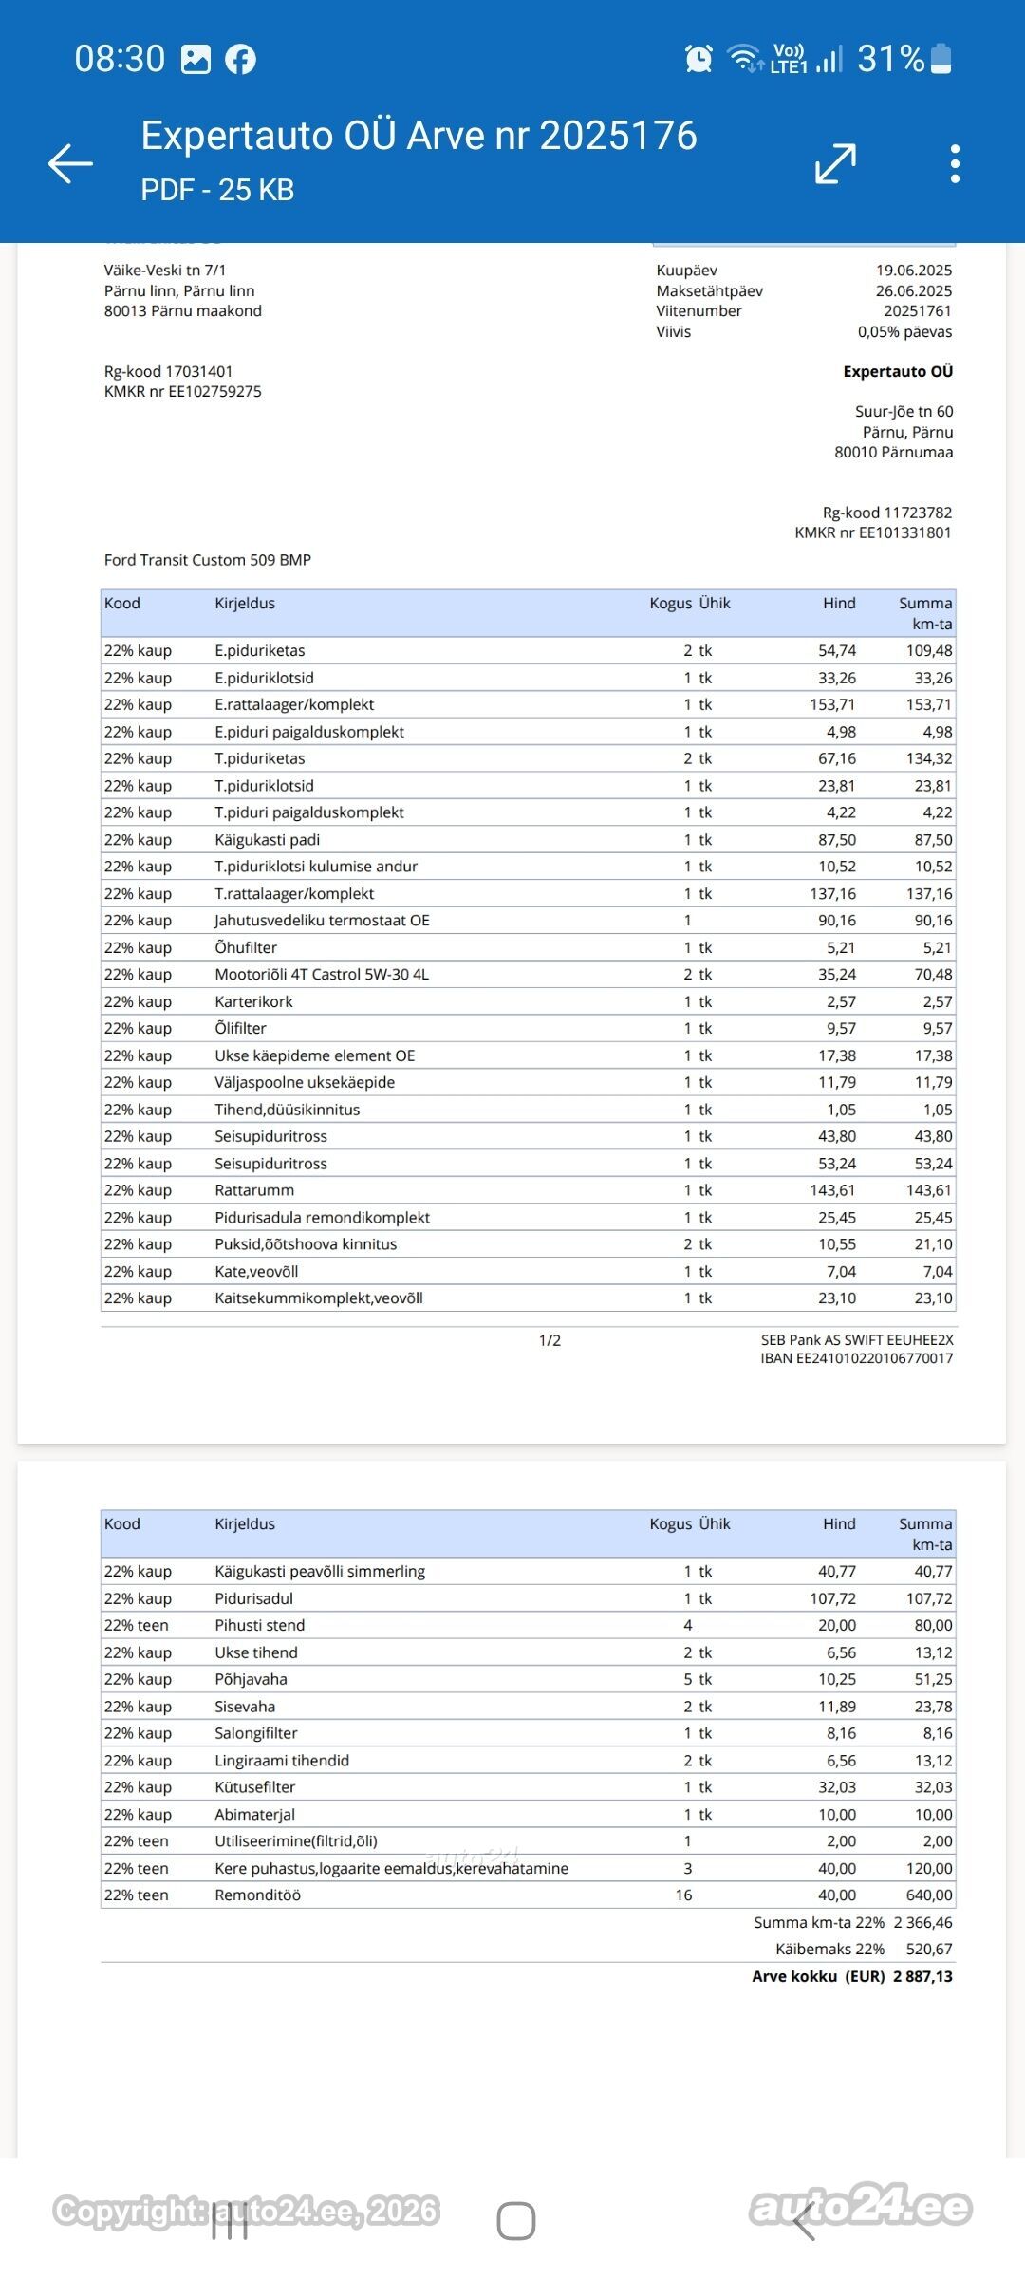Tap the title Expertauto OÜ Arve nr 2025176
1025x2278 pixels.
coord(419,136)
